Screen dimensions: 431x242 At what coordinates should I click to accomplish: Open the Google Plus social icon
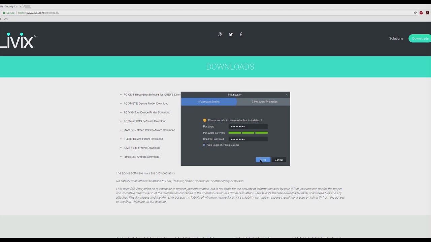tap(220, 34)
